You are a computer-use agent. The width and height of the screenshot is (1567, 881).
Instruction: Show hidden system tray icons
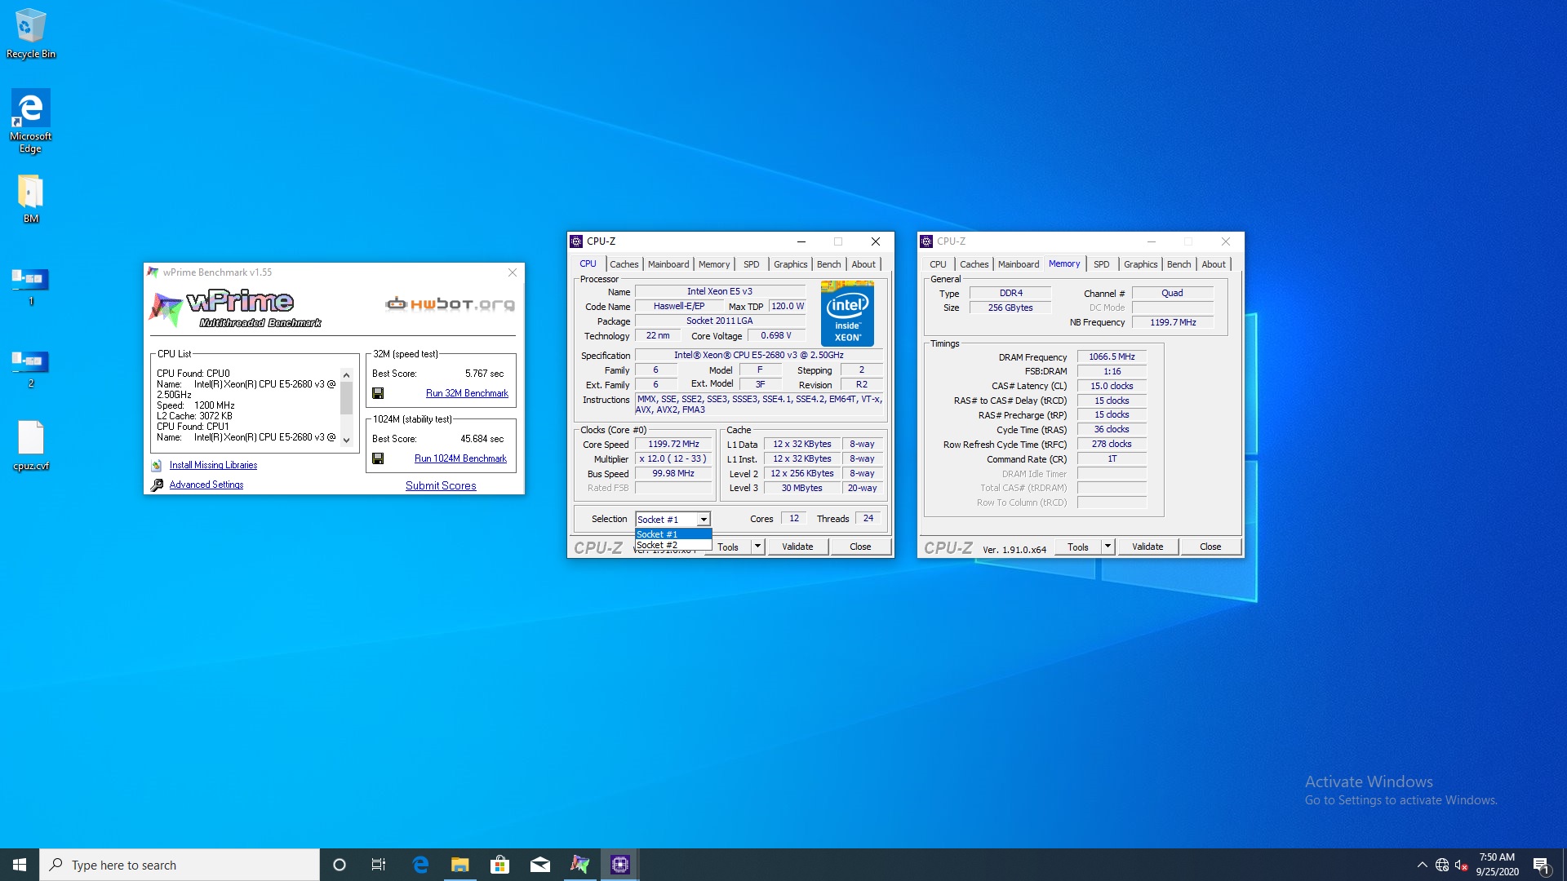coord(1422,865)
